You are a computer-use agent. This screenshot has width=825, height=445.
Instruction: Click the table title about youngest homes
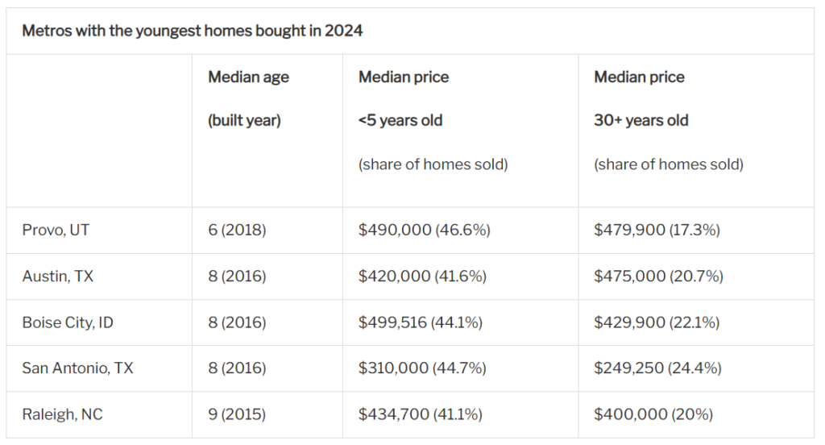(x=192, y=31)
